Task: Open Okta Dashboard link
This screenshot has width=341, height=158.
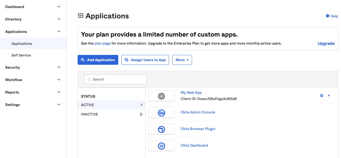Action: coord(194,145)
